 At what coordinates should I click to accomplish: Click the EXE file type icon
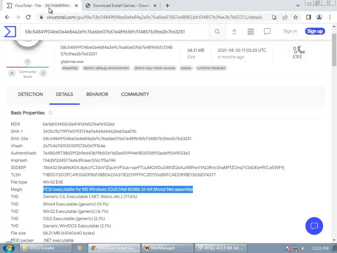pyautogui.click(x=298, y=53)
